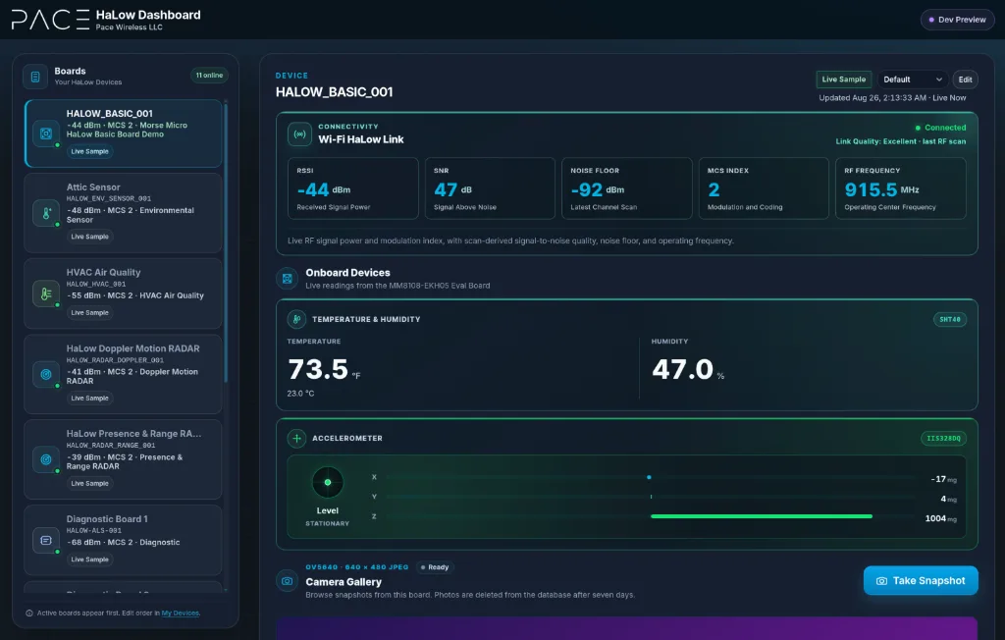1005x640 pixels.
Task: Click the Temperature & Humidity thermometer icon
Action: click(x=296, y=319)
